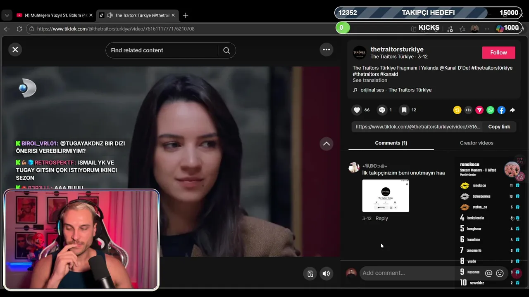Click bengisaur leaderboard row
The width and height of the screenshot is (529, 297).
[x=489, y=229]
